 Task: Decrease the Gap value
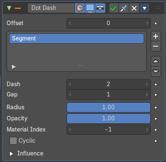tap(70, 94)
